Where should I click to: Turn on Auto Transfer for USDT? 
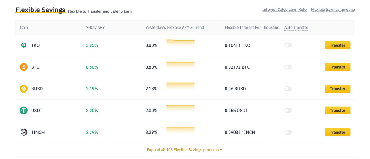(288, 110)
